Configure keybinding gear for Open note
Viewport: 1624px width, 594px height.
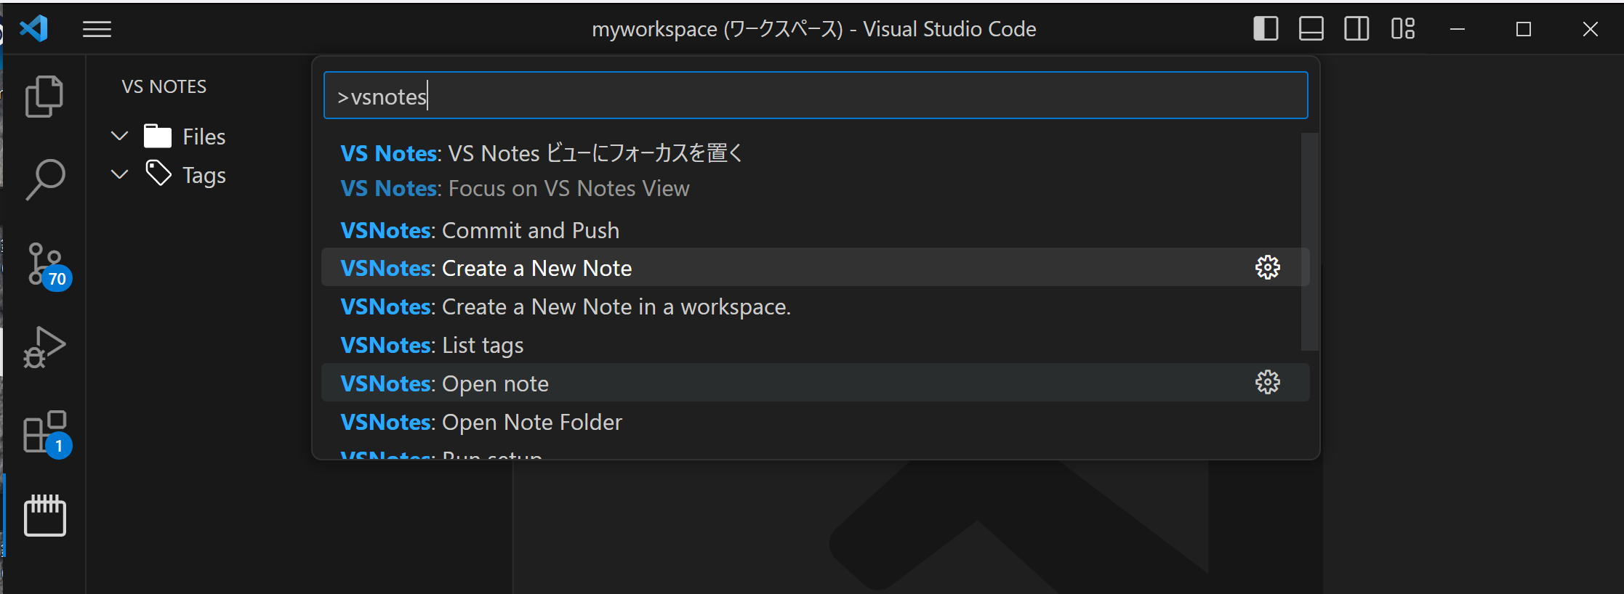coord(1267,382)
